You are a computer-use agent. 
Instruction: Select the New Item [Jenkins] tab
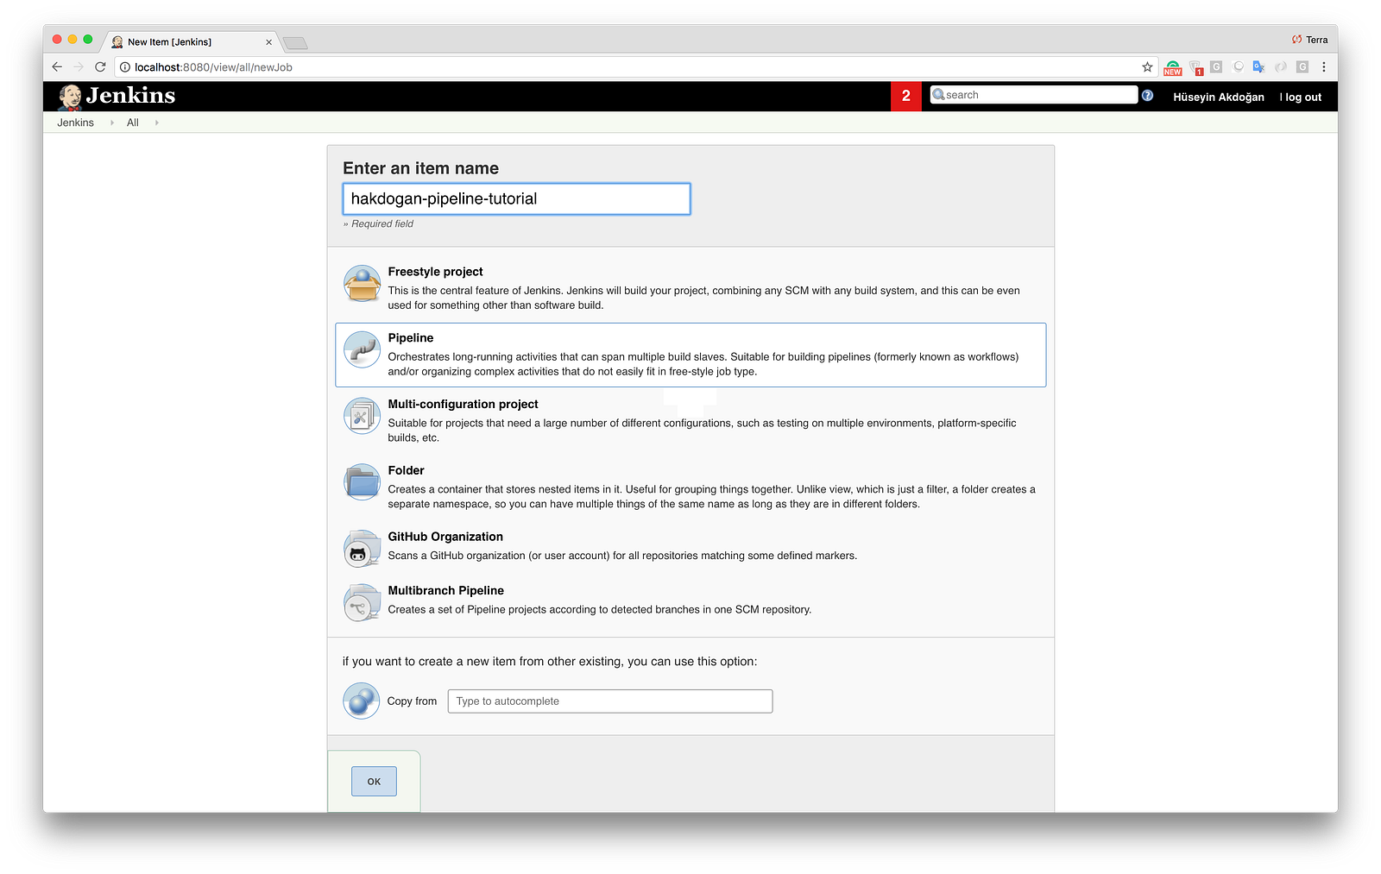(x=192, y=41)
